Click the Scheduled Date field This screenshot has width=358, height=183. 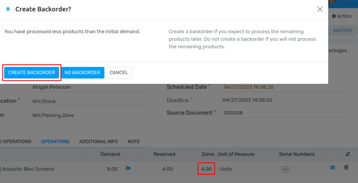tap(285, 87)
